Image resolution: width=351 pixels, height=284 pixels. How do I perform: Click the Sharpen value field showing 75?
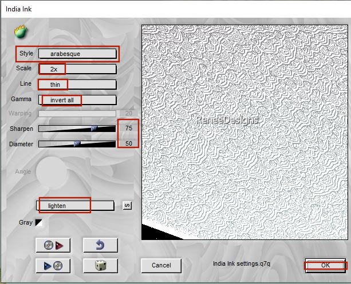[129, 128]
